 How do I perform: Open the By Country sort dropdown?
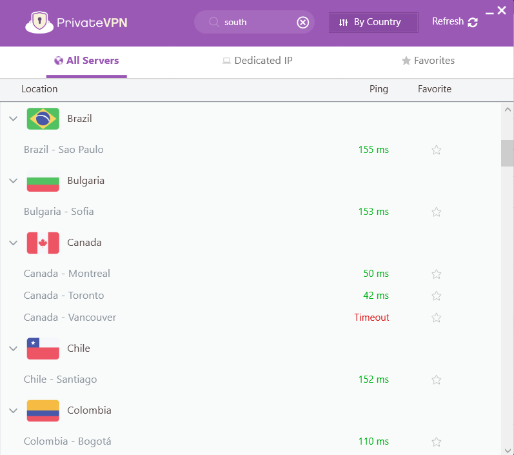(373, 23)
